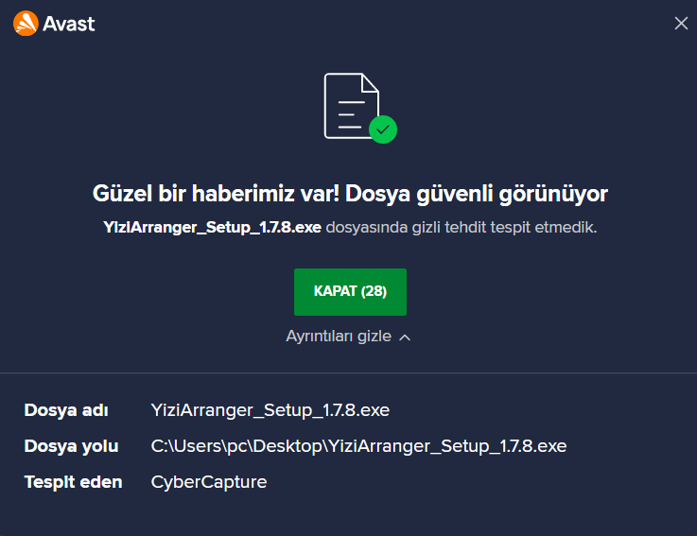The width and height of the screenshot is (697, 536).
Task: Click the green checkmark badge
Action: 383,130
